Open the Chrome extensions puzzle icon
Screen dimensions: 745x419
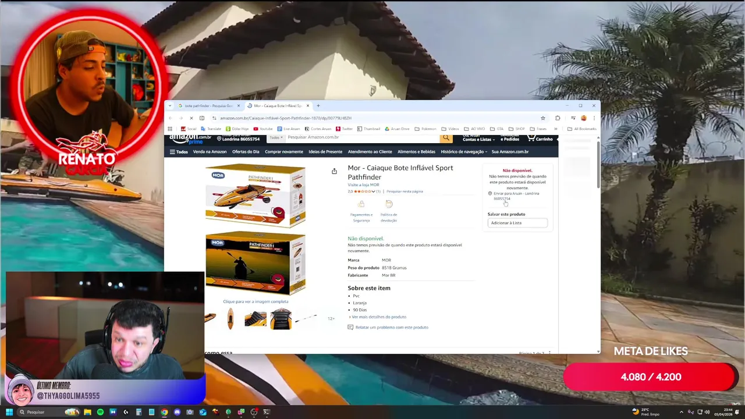pos(558,118)
